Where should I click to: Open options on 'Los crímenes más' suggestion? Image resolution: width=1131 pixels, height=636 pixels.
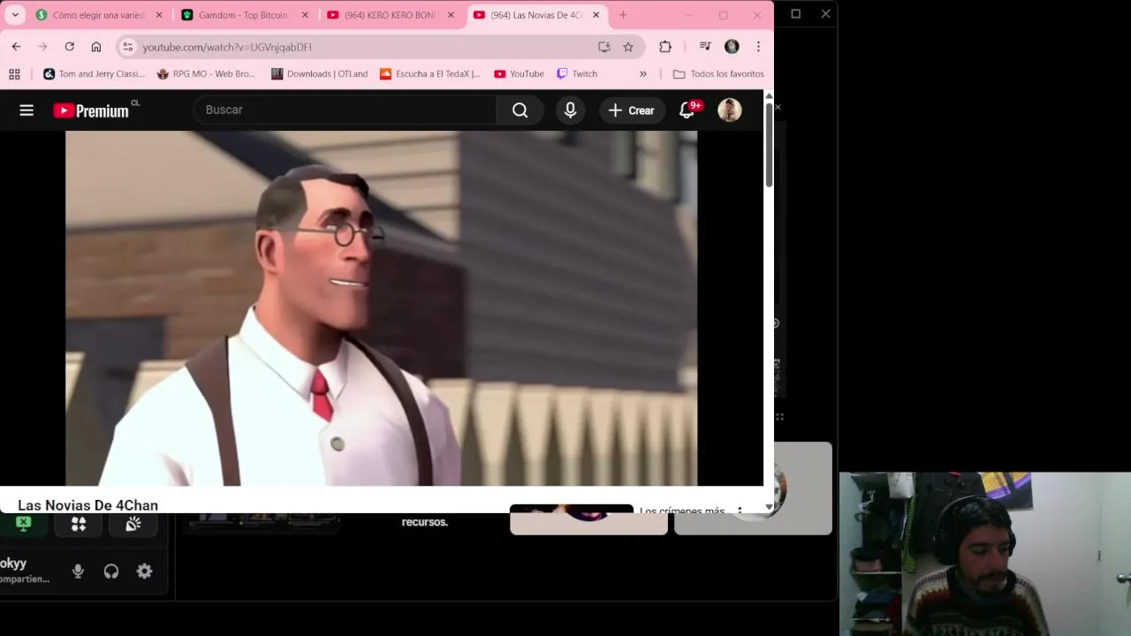[x=740, y=511]
